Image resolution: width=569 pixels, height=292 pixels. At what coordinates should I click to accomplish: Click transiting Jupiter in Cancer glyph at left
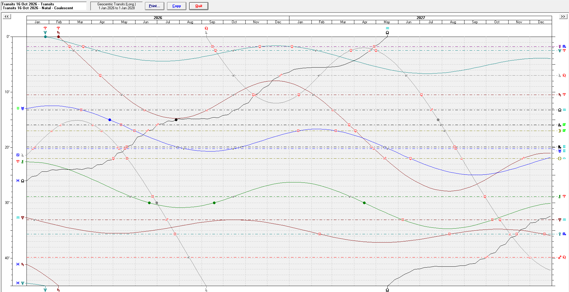20,155
